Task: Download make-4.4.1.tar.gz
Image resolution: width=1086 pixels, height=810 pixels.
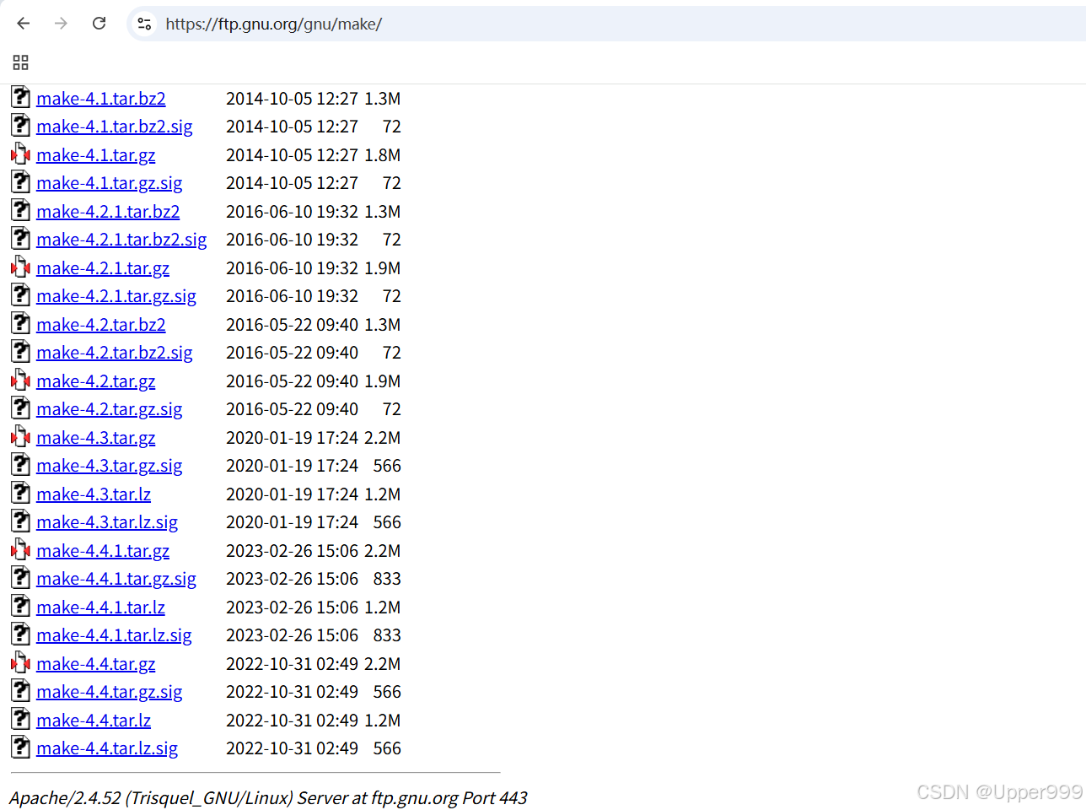Action: 103,551
